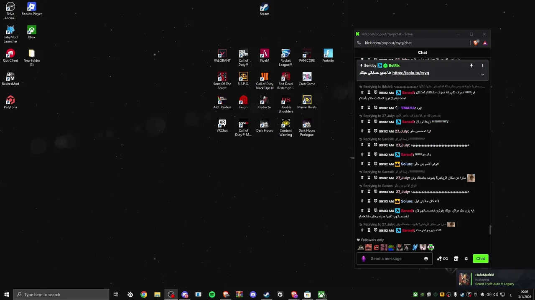The image size is (535, 300).
Task: Timeout the user 1IMAHA via hourglass icon
Action: [369, 108]
